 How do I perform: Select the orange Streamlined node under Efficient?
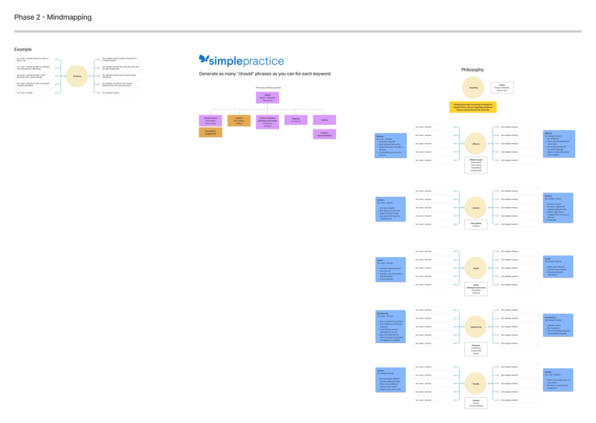pyautogui.click(x=210, y=132)
